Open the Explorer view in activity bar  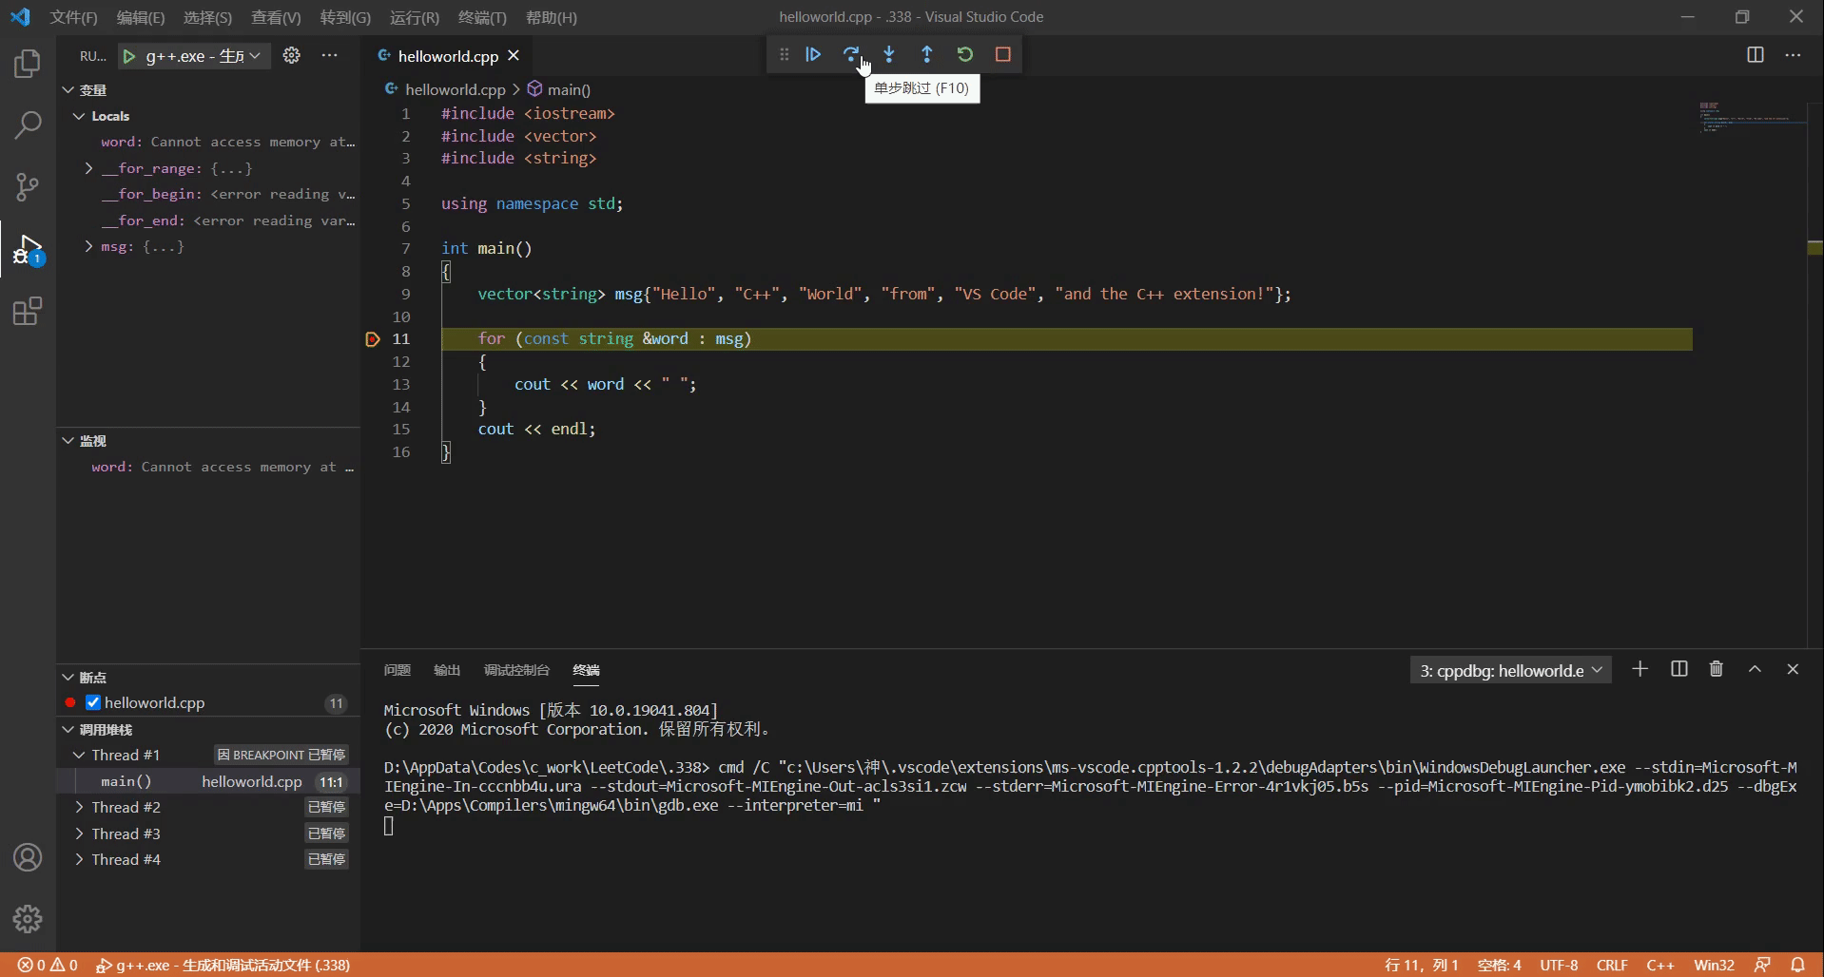pos(28,64)
